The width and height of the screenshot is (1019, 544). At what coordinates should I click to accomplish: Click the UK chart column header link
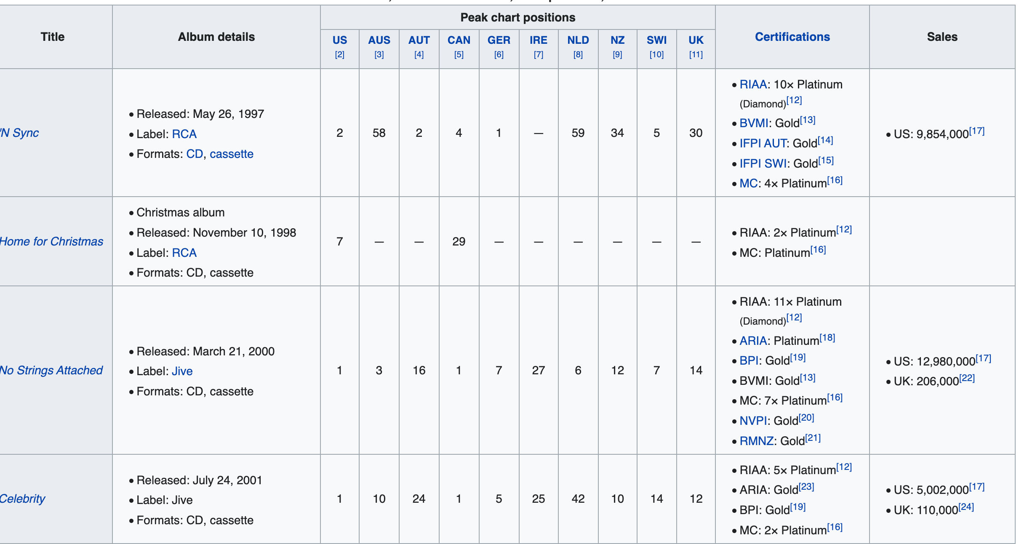coord(696,40)
